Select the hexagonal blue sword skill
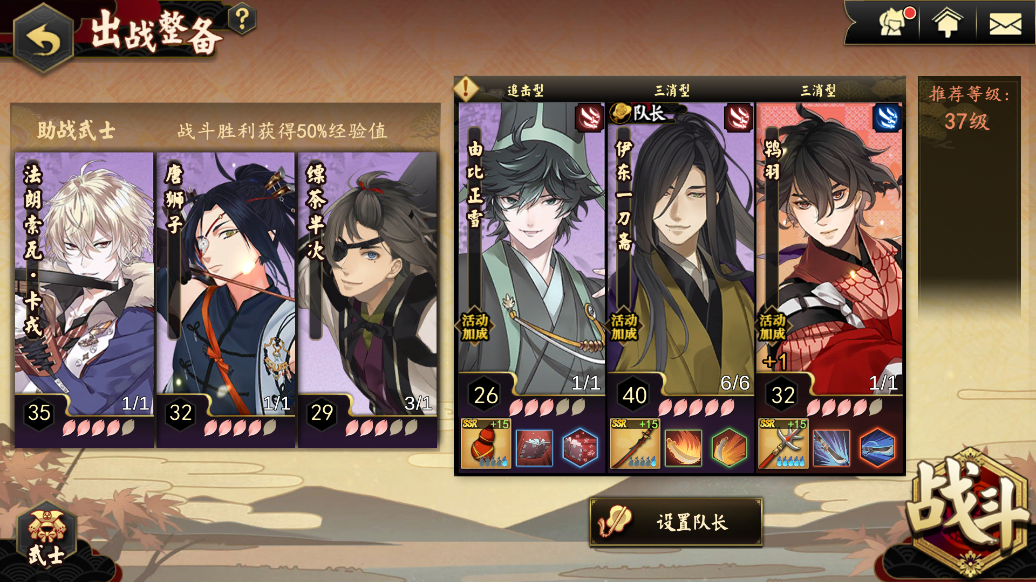This screenshot has width=1036, height=582. coord(878,447)
